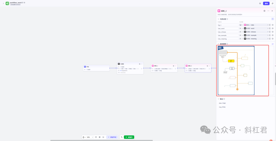Add a new element with plus button

pos(272,19)
